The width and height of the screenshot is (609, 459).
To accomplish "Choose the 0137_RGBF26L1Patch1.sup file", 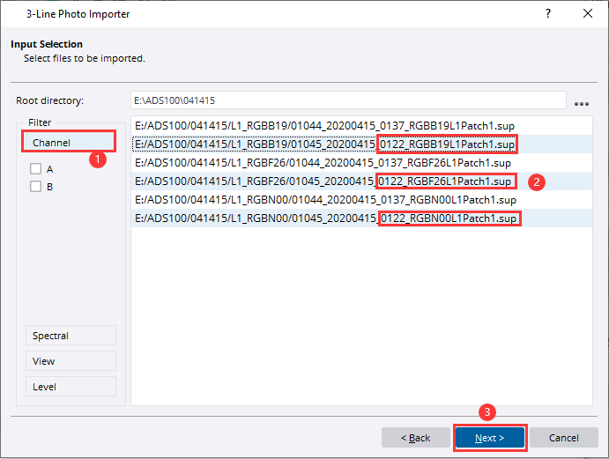I will pos(323,162).
